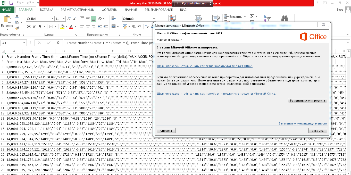Screen dimensions: 351x175
Task: Open the Calibri font name dropdown
Action: tap(53, 19)
